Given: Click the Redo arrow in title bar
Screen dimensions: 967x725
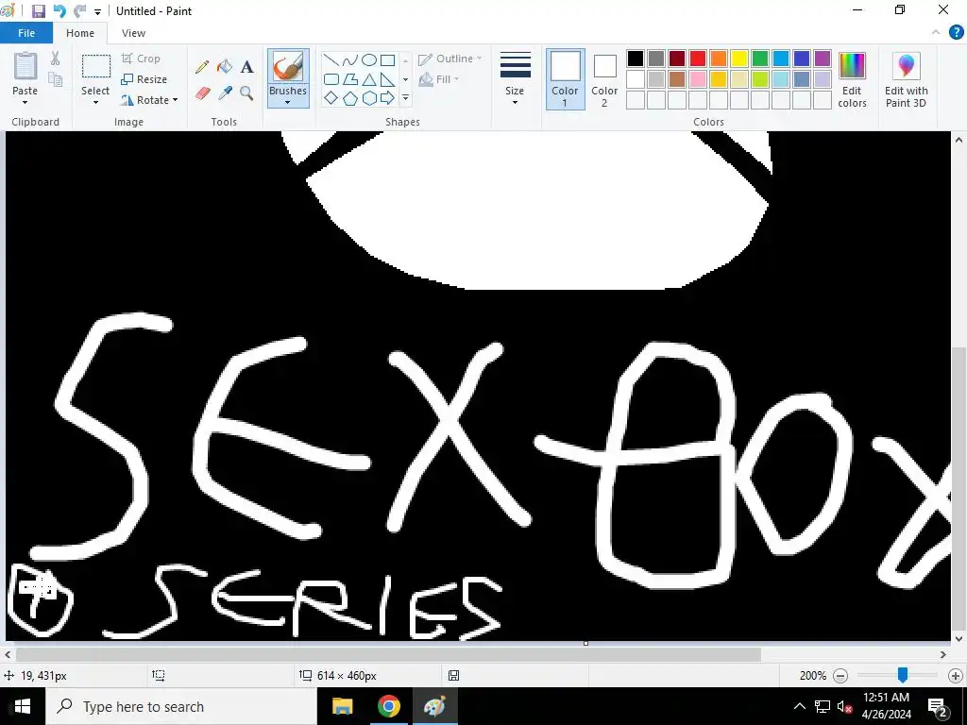Looking at the screenshot, I should coord(79,11).
